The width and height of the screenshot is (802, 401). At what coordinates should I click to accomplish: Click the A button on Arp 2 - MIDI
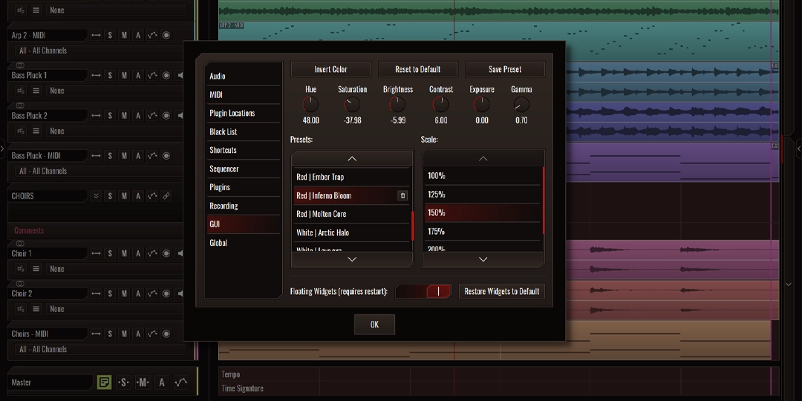pos(138,36)
